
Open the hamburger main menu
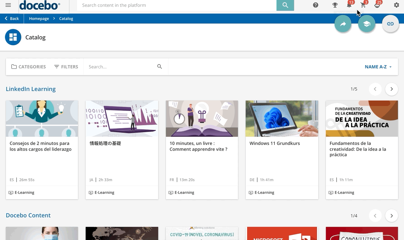point(8,5)
